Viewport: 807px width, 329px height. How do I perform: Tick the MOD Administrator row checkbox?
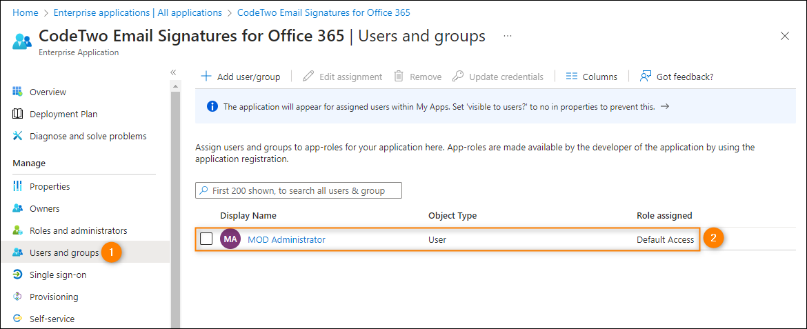(x=206, y=239)
